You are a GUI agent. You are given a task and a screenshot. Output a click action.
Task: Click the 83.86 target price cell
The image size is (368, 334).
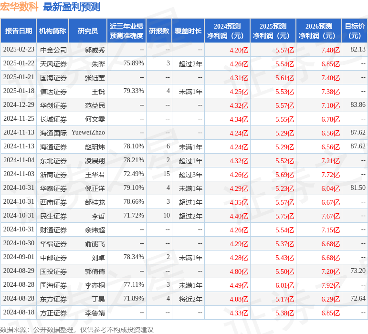[357, 105]
